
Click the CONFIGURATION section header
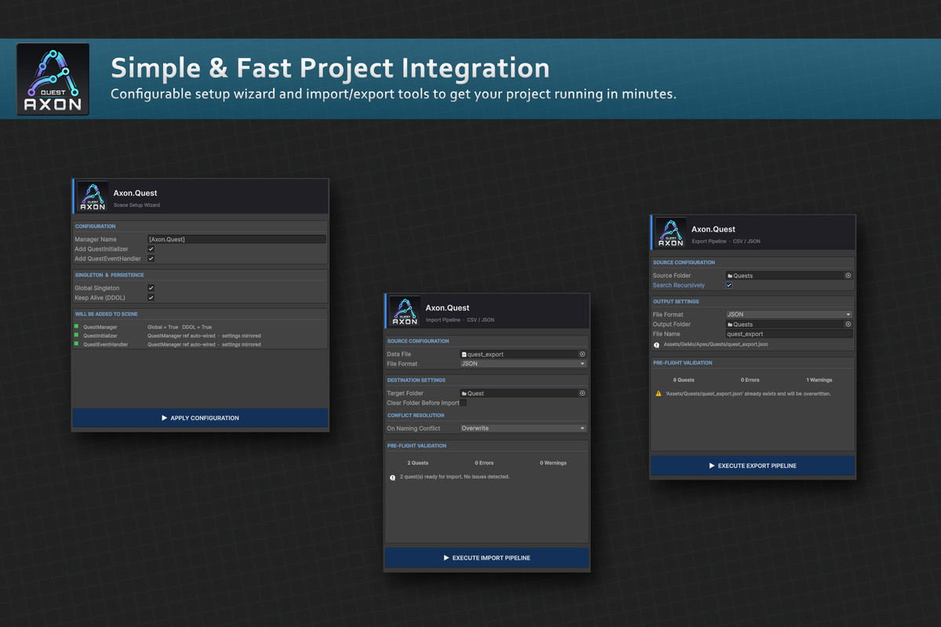click(x=95, y=227)
